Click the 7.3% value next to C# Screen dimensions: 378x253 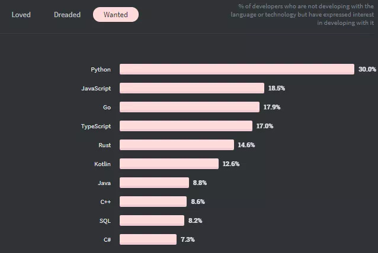(188, 239)
